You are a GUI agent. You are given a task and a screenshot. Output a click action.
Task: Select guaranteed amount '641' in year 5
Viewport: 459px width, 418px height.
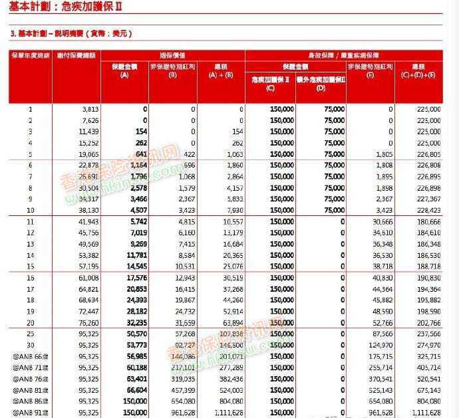point(142,154)
